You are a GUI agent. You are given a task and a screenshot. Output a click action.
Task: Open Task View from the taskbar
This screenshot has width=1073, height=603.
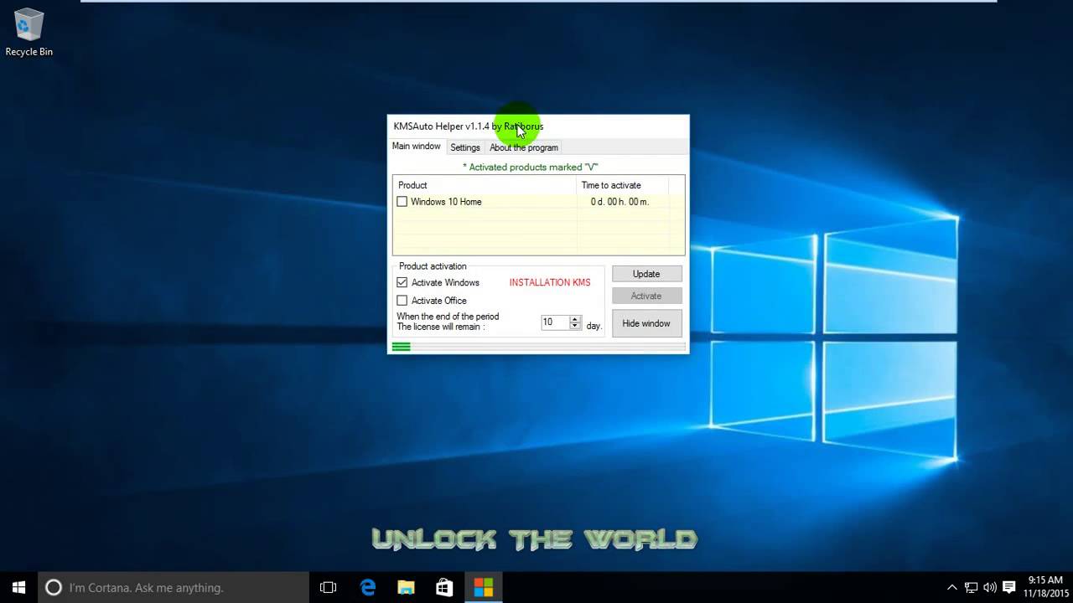click(x=328, y=588)
